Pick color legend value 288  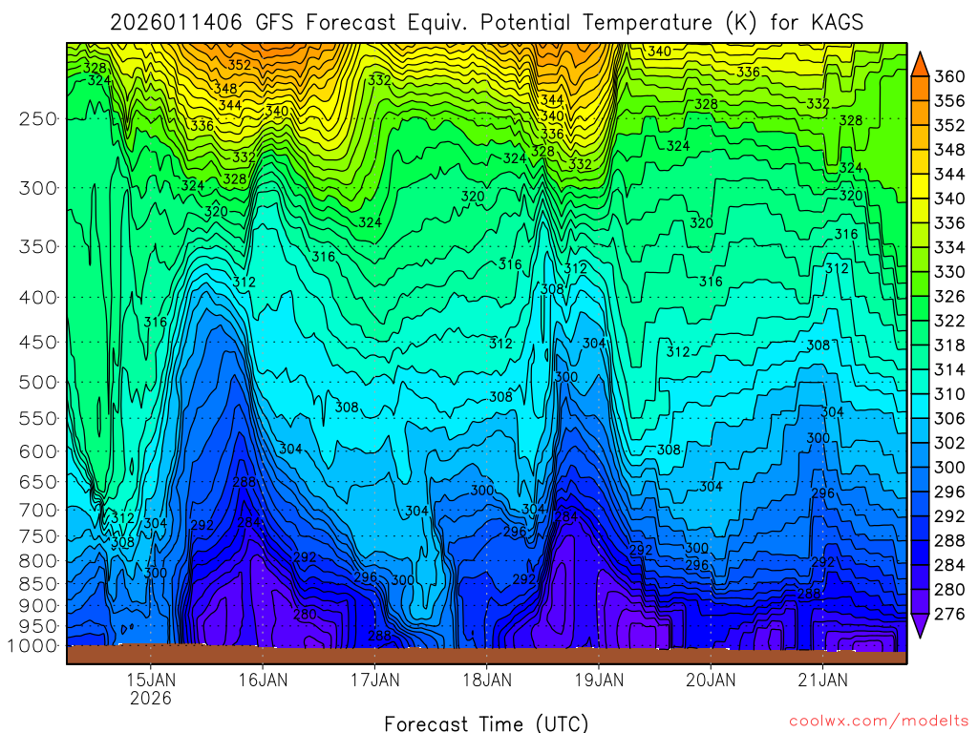tap(949, 540)
